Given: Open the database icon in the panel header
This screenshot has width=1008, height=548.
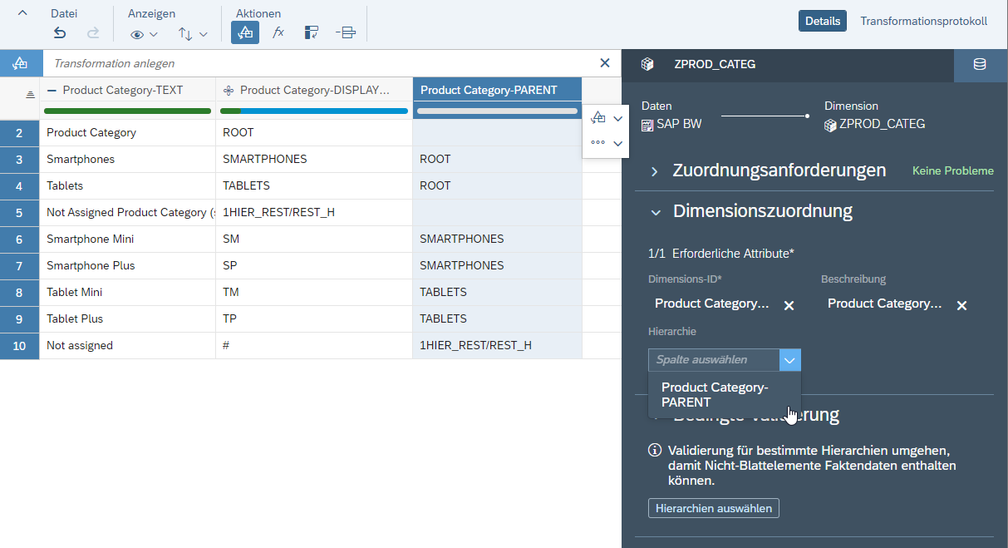Looking at the screenshot, I should point(980,65).
